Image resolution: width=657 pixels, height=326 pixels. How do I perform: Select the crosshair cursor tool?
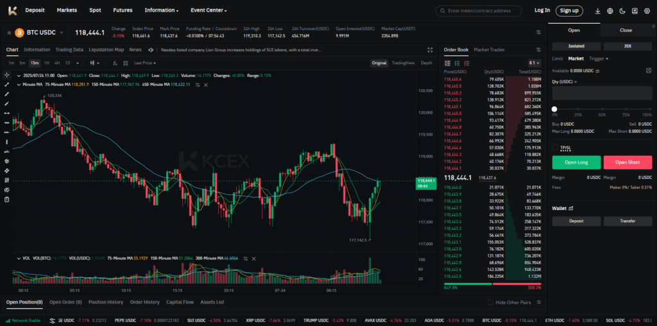6,75
